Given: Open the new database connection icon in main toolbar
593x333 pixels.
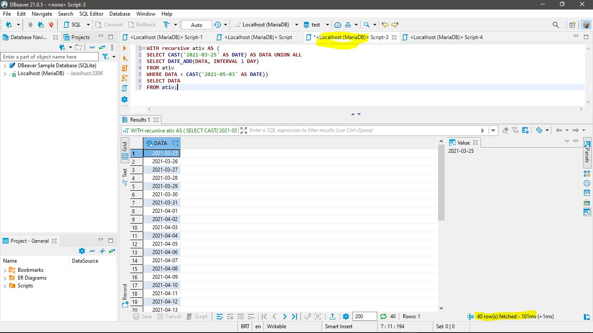Looking at the screenshot, I should [x=9, y=25].
